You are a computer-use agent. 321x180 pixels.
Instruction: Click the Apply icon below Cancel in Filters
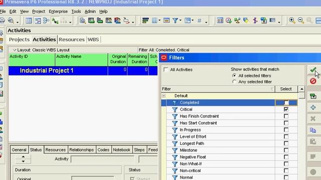[313, 96]
